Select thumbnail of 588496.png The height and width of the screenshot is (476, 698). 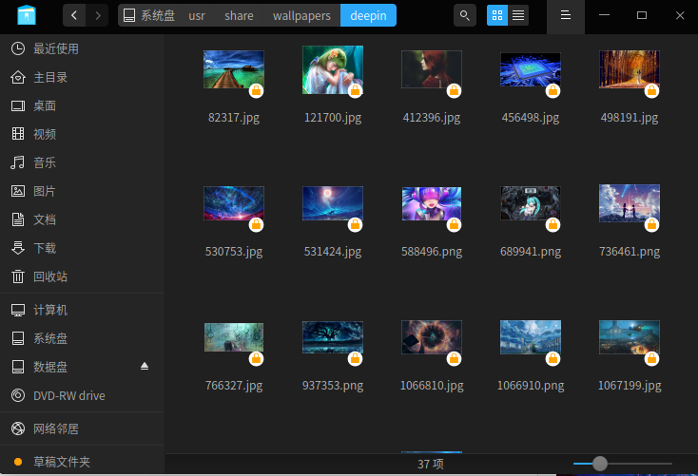pyautogui.click(x=432, y=203)
